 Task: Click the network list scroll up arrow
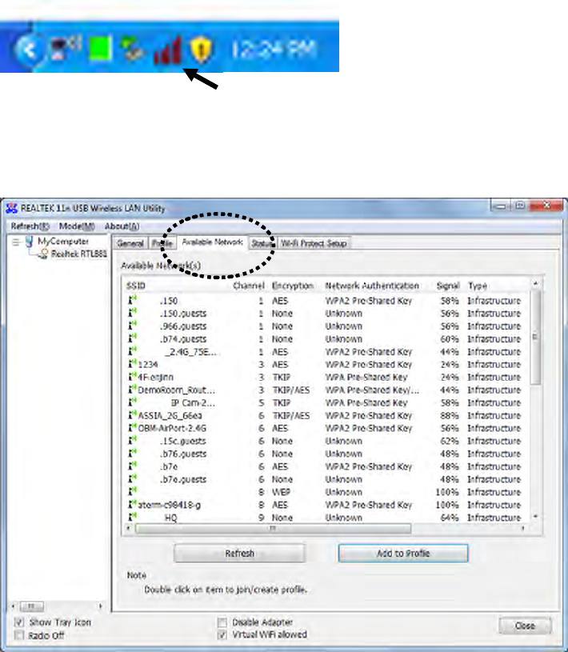click(x=535, y=283)
